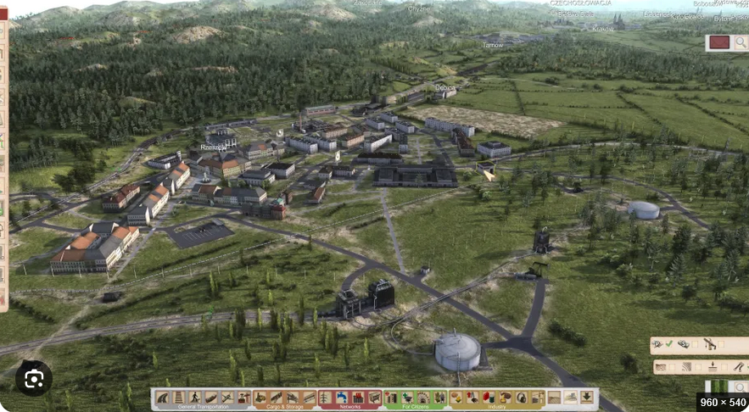Open the blue water tap network tool

pyautogui.click(x=341, y=398)
